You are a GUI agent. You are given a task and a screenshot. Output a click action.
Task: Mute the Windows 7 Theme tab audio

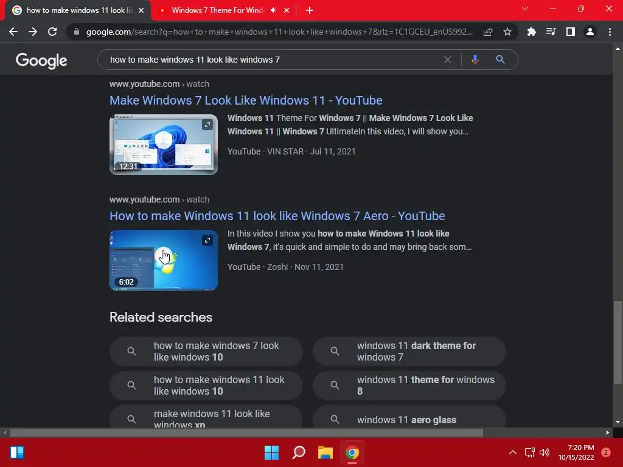click(x=273, y=10)
